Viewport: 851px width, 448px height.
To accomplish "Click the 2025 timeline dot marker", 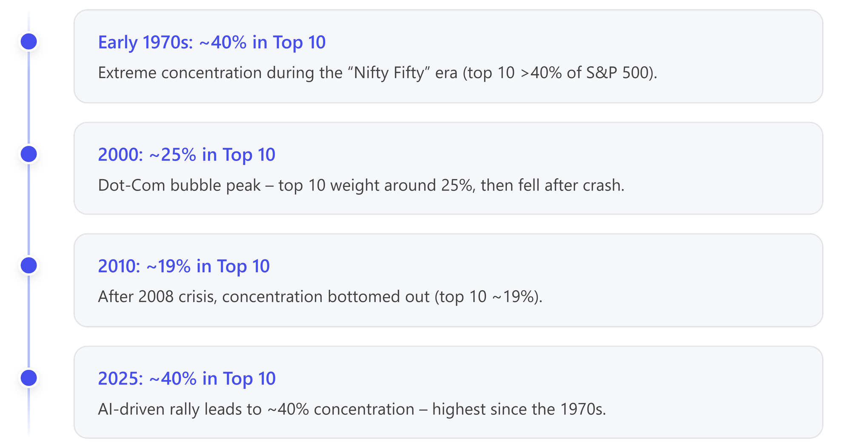I will pyautogui.click(x=29, y=378).
